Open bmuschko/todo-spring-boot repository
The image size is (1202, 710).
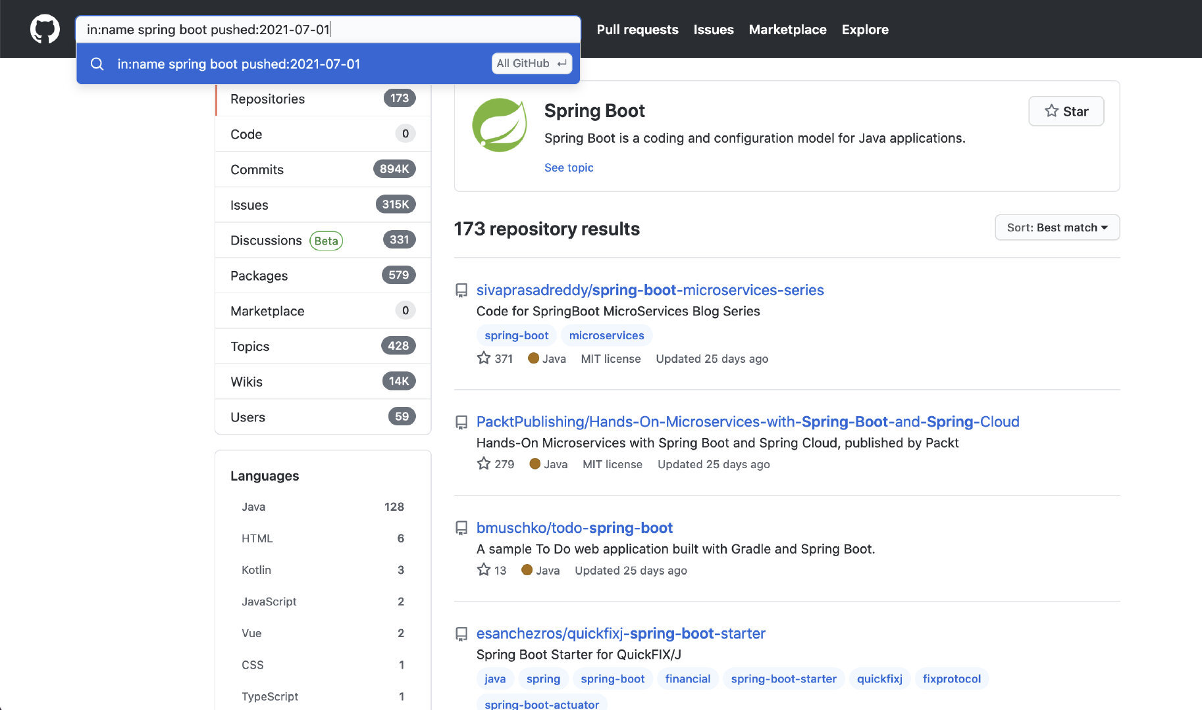click(574, 528)
